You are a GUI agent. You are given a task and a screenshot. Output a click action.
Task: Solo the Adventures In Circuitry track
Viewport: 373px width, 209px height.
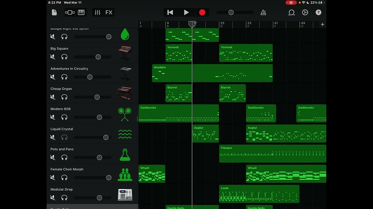point(64,77)
